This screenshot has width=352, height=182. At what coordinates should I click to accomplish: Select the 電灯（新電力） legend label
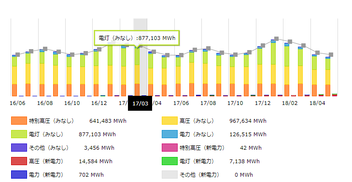[197, 161]
